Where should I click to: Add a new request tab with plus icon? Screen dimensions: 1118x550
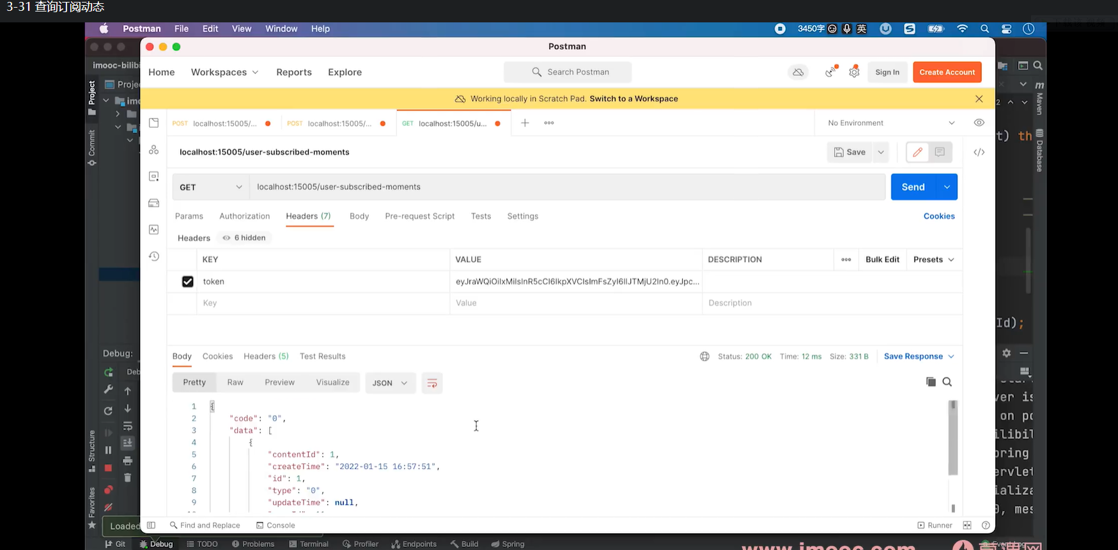[525, 123]
